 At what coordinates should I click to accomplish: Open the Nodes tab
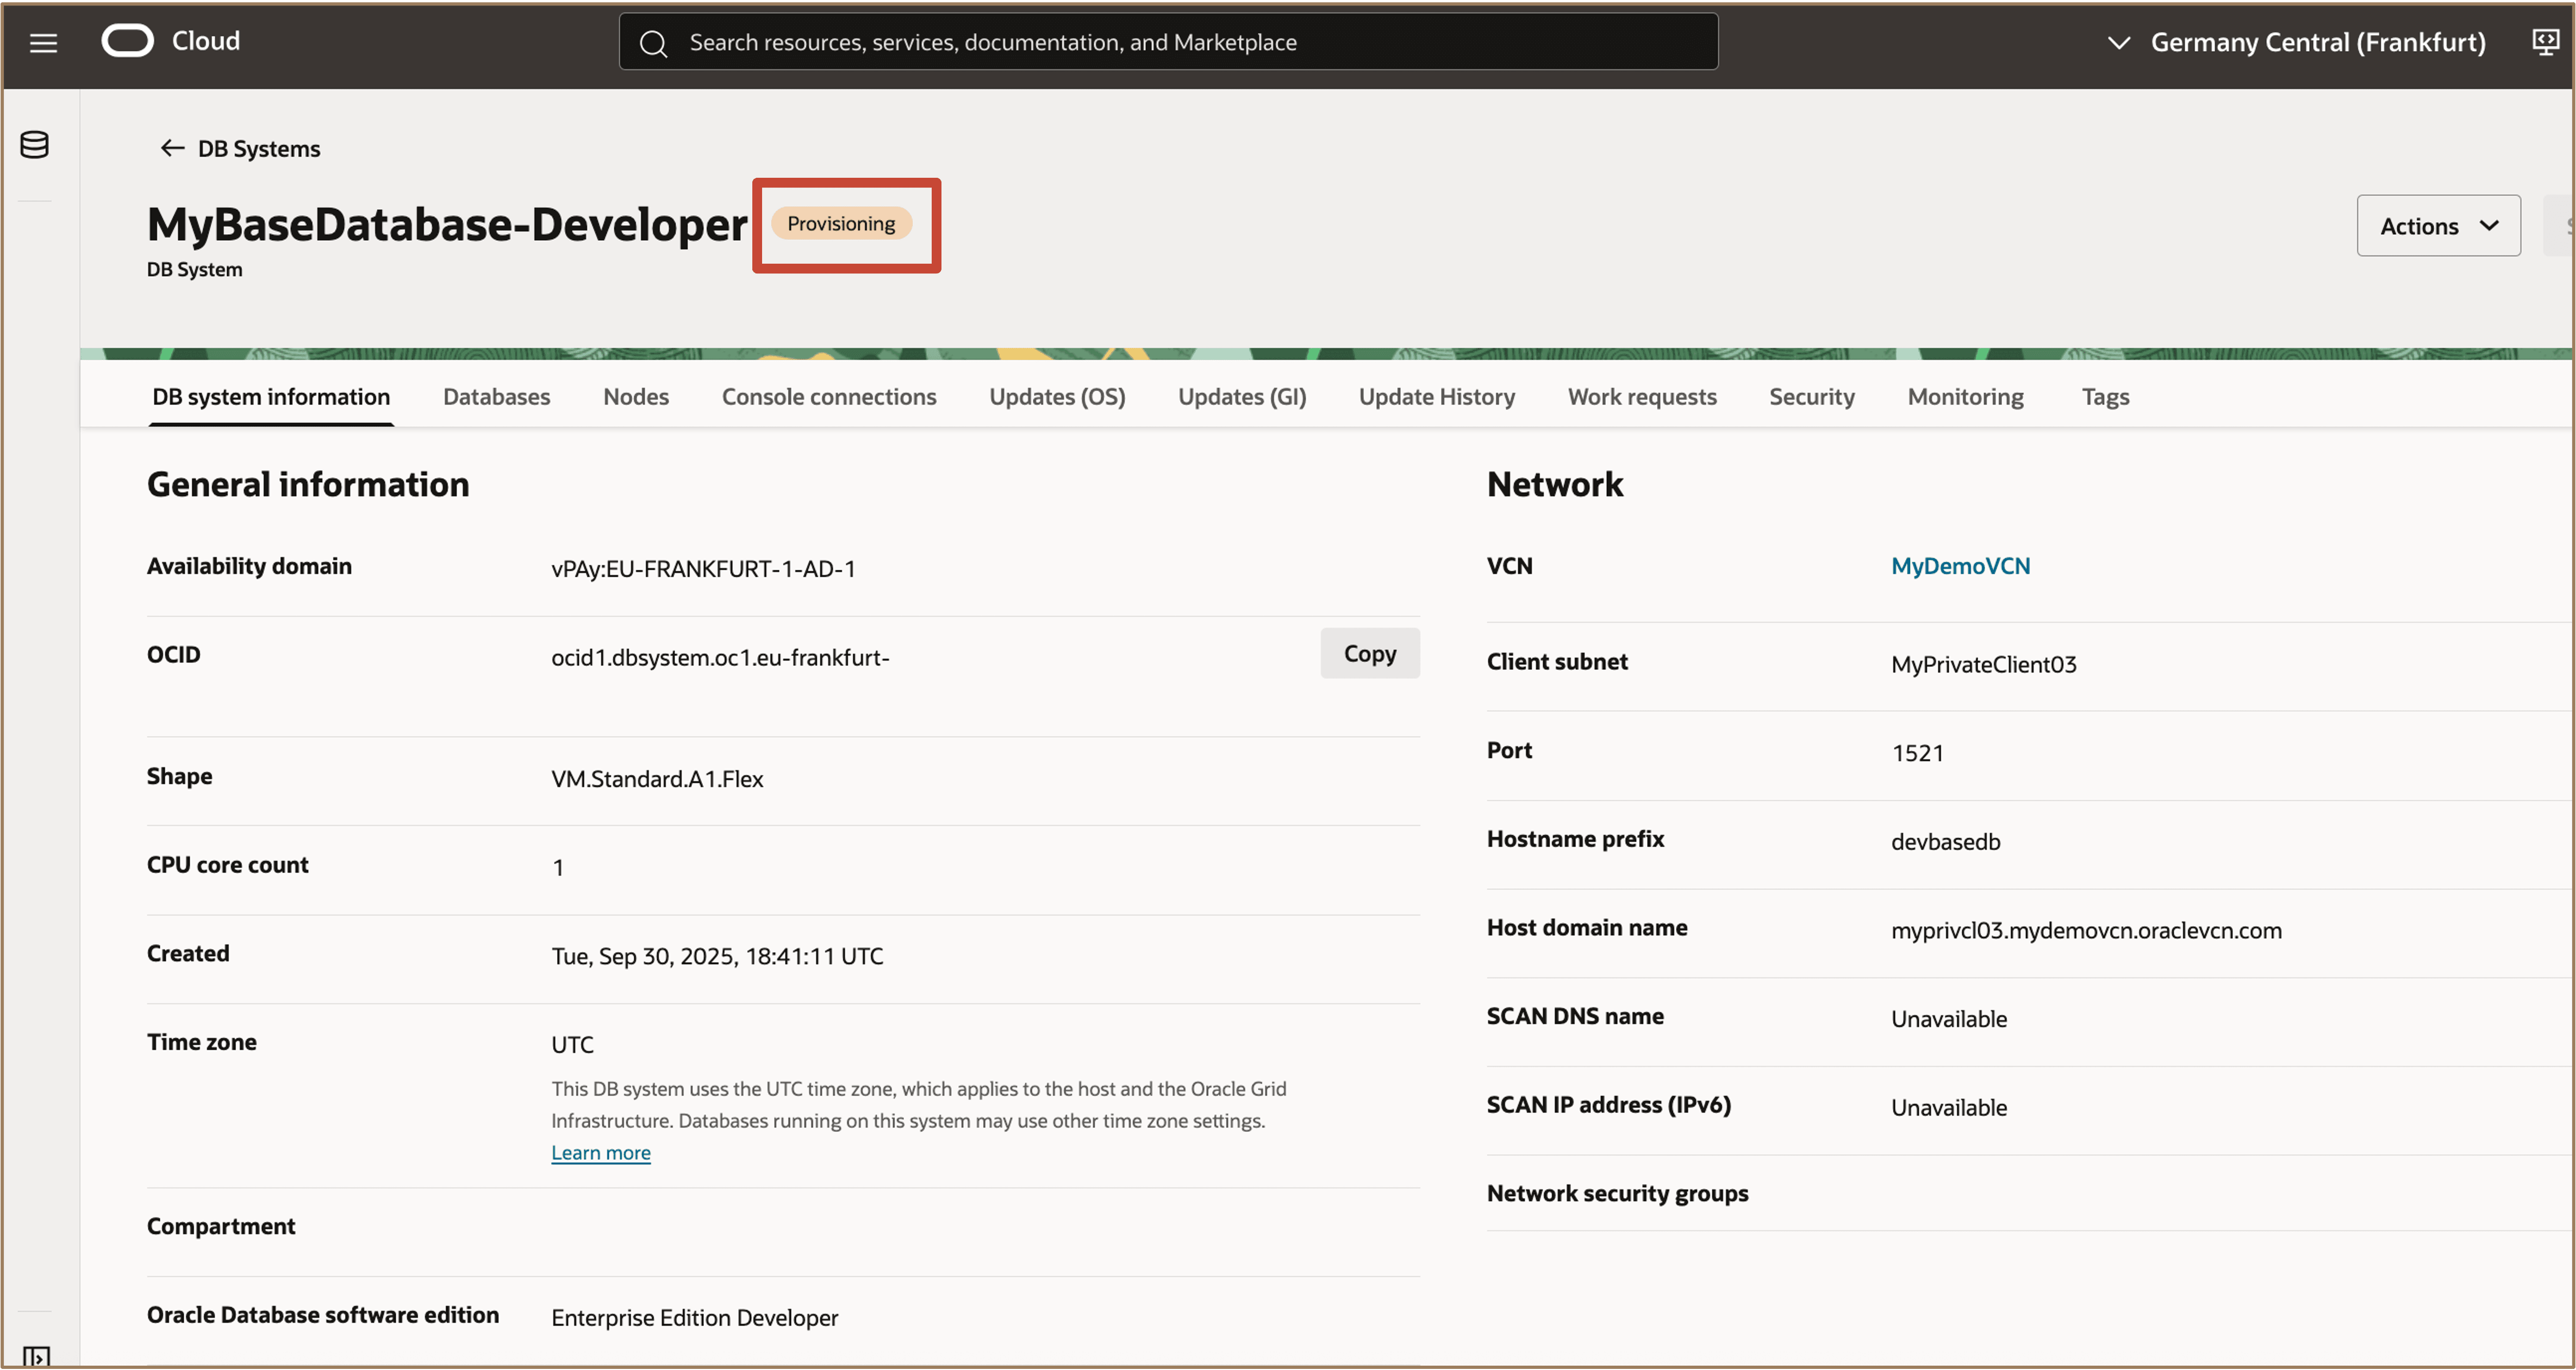(635, 396)
